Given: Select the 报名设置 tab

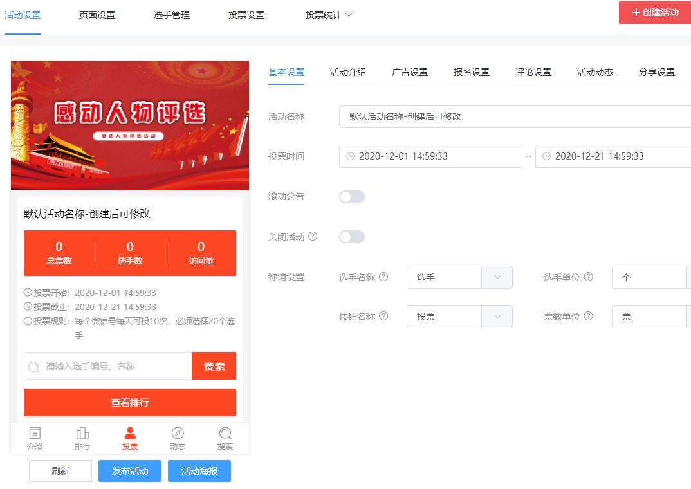Looking at the screenshot, I should pos(473,73).
